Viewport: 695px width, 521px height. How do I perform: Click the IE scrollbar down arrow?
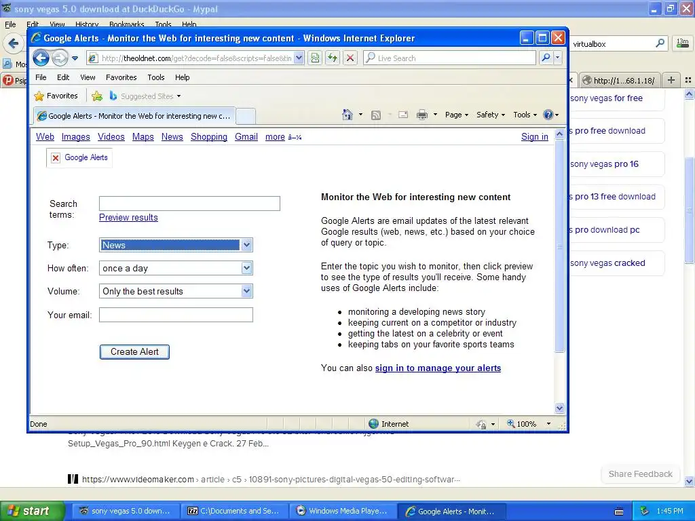[560, 408]
